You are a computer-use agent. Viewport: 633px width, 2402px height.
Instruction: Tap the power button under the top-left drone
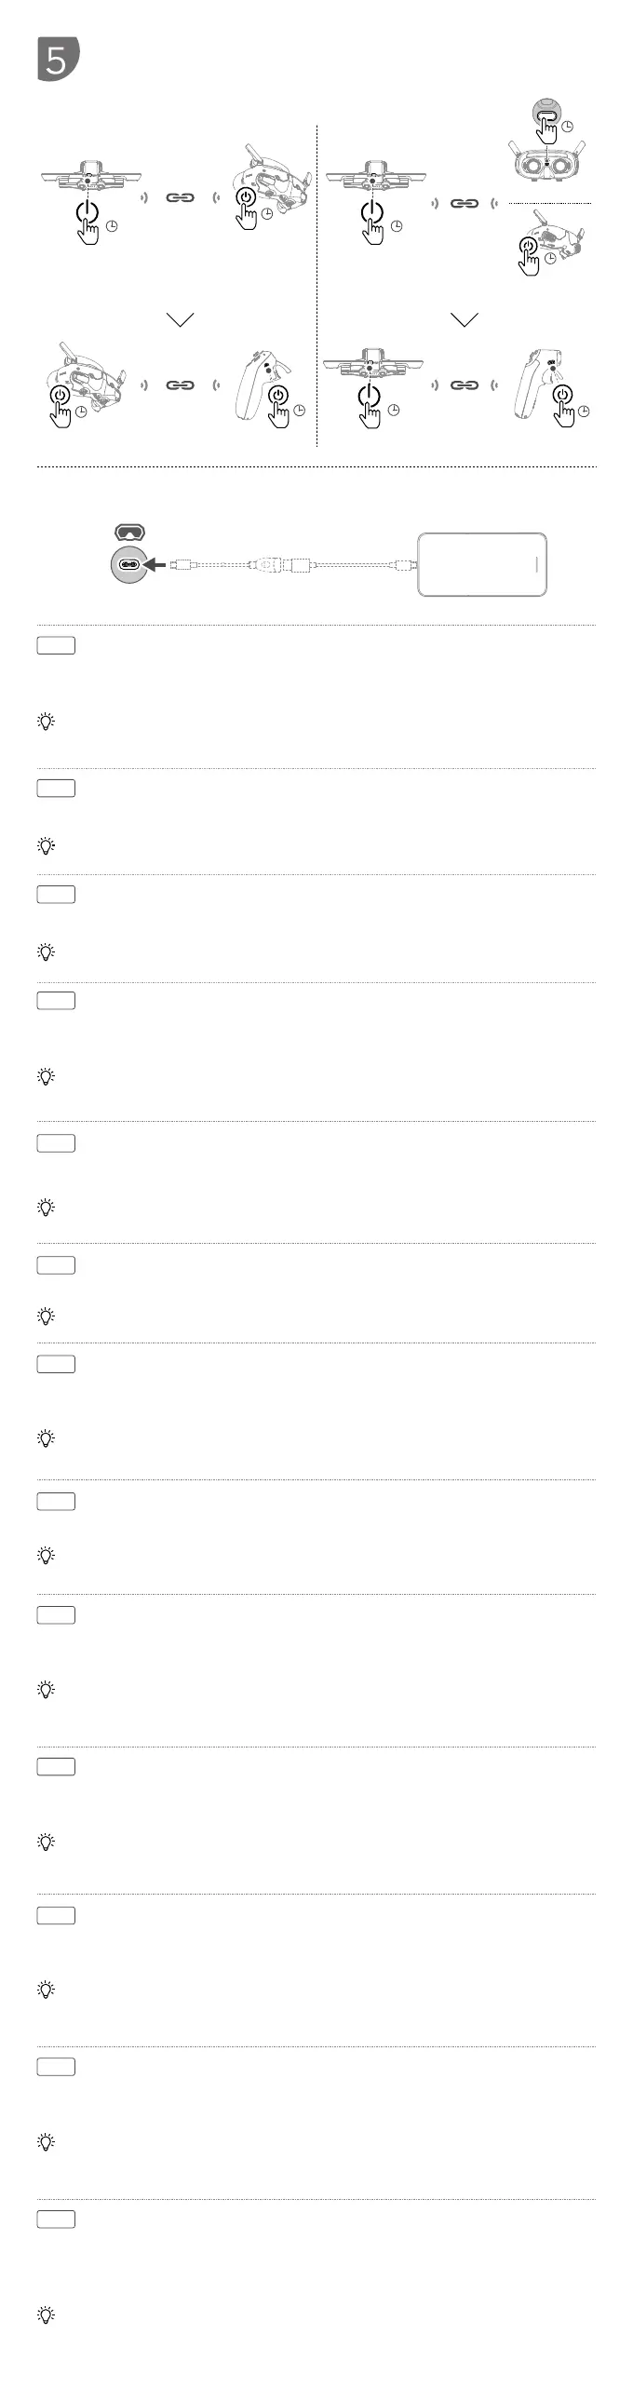tap(86, 209)
